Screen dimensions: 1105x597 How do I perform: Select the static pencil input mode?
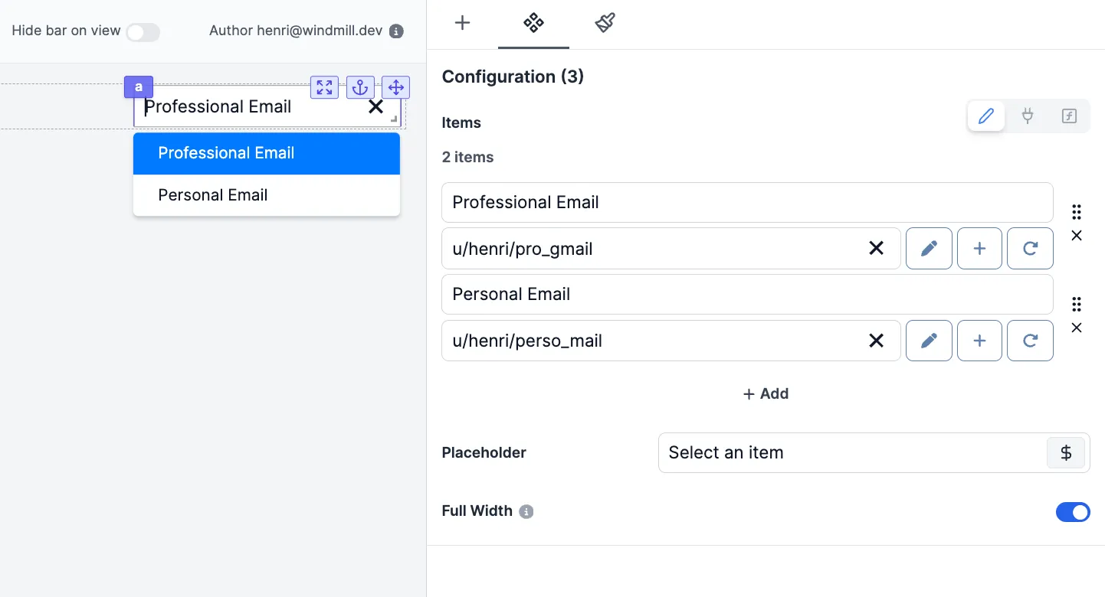coord(986,116)
